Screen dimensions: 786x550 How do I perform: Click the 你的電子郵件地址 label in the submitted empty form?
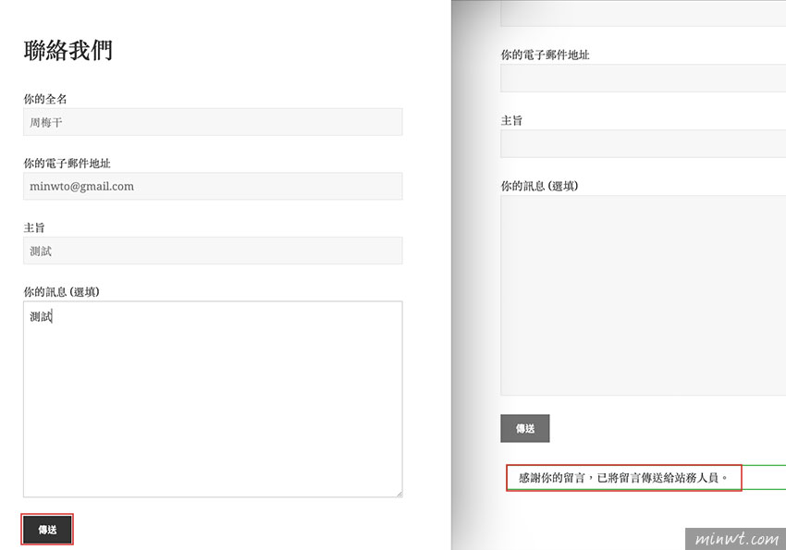point(545,55)
